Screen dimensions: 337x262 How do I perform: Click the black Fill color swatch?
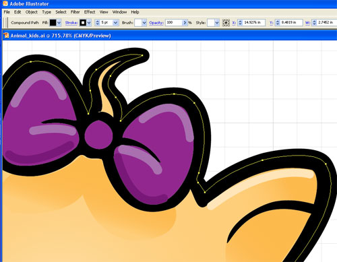pos(53,22)
